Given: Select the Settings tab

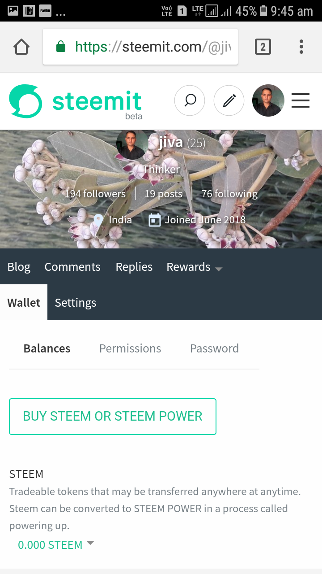Looking at the screenshot, I should click(76, 303).
